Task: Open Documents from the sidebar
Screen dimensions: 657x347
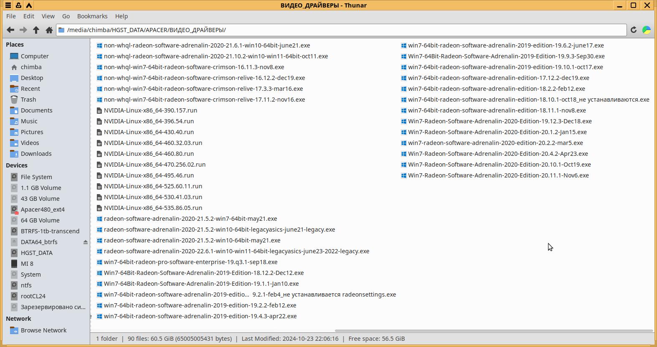Action: 37,110
